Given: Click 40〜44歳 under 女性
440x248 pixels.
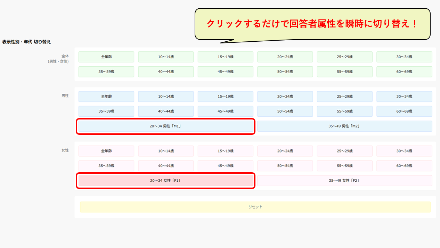Looking at the screenshot, I should [x=166, y=166].
